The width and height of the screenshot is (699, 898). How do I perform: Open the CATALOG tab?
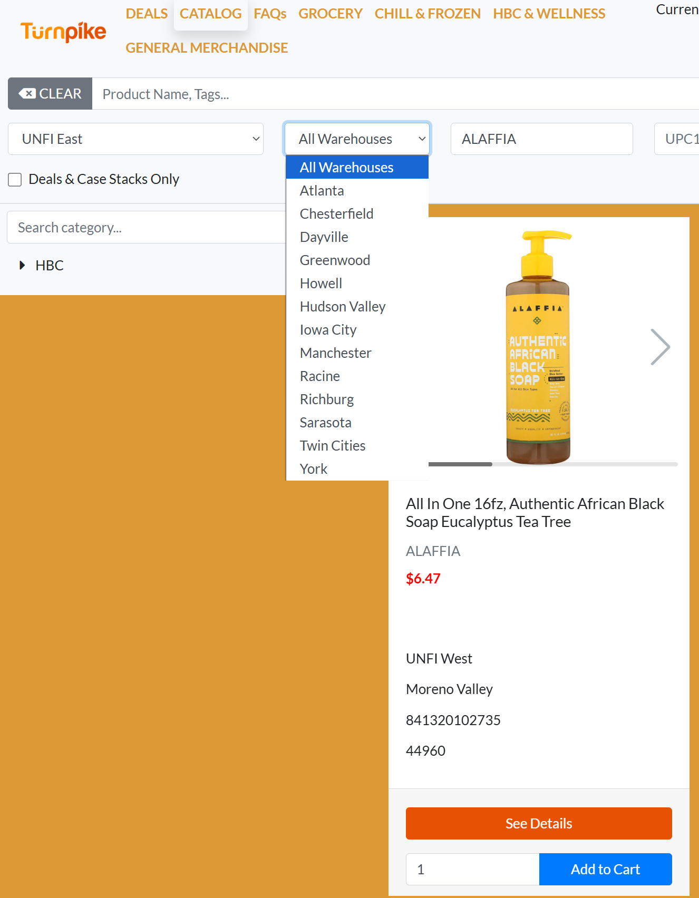click(x=210, y=14)
